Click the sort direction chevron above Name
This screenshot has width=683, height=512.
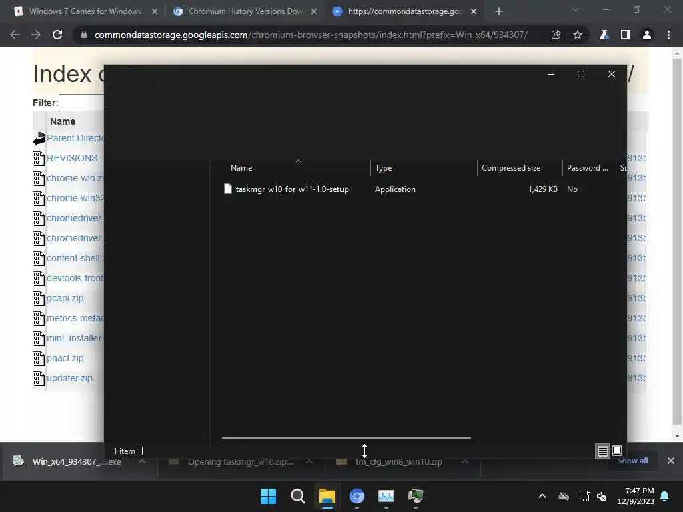coord(298,161)
